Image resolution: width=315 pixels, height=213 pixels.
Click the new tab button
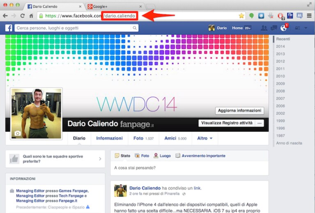[150, 7]
